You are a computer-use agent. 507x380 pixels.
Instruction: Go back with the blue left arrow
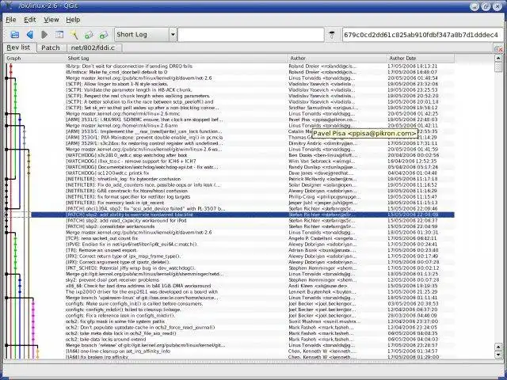tap(30, 35)
